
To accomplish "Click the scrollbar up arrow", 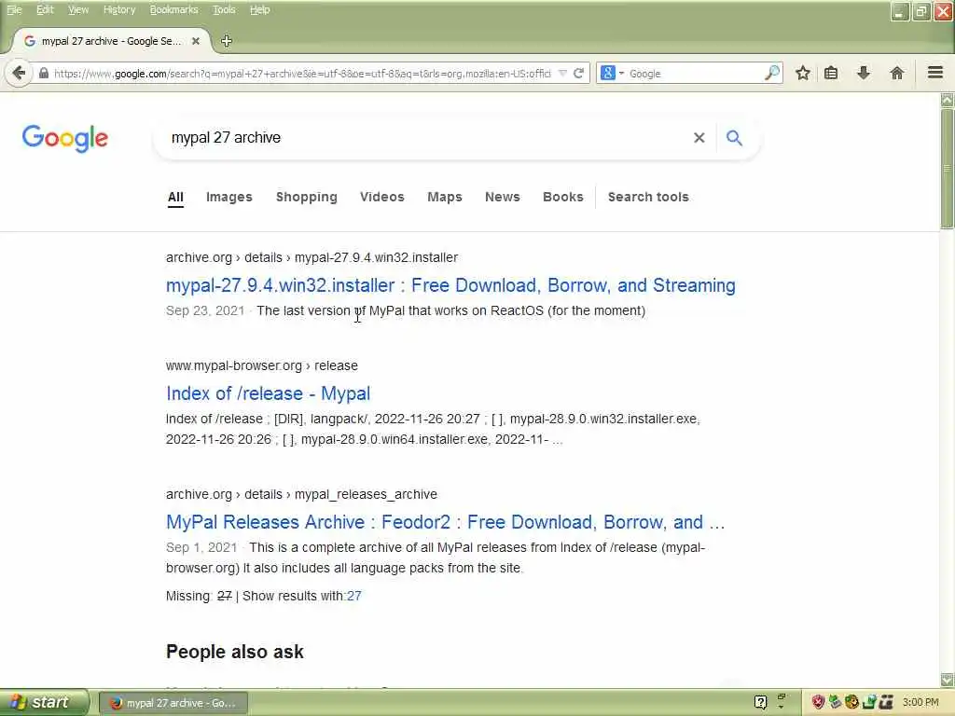I will 948,100.
